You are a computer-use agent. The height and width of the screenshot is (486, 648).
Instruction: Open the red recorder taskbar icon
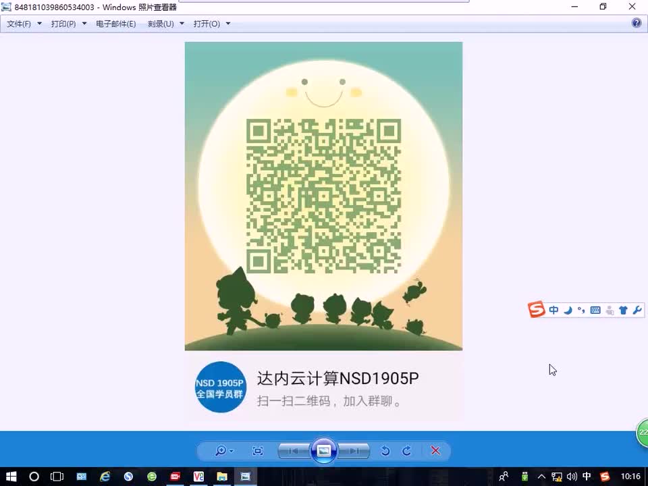[175, 477]
